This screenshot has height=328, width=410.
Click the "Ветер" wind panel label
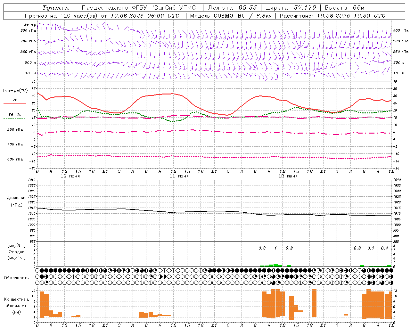coord(29,24)
